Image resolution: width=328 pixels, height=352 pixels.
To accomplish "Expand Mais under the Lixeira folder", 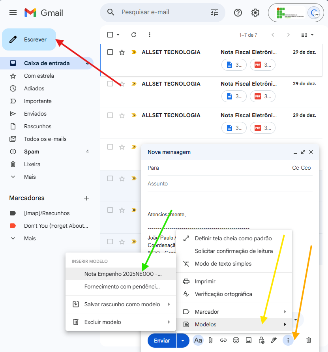I will coord(30,177).
